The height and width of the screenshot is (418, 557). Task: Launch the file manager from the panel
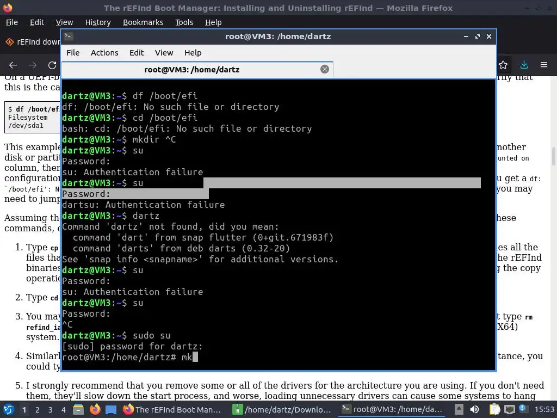pos(78,409)
